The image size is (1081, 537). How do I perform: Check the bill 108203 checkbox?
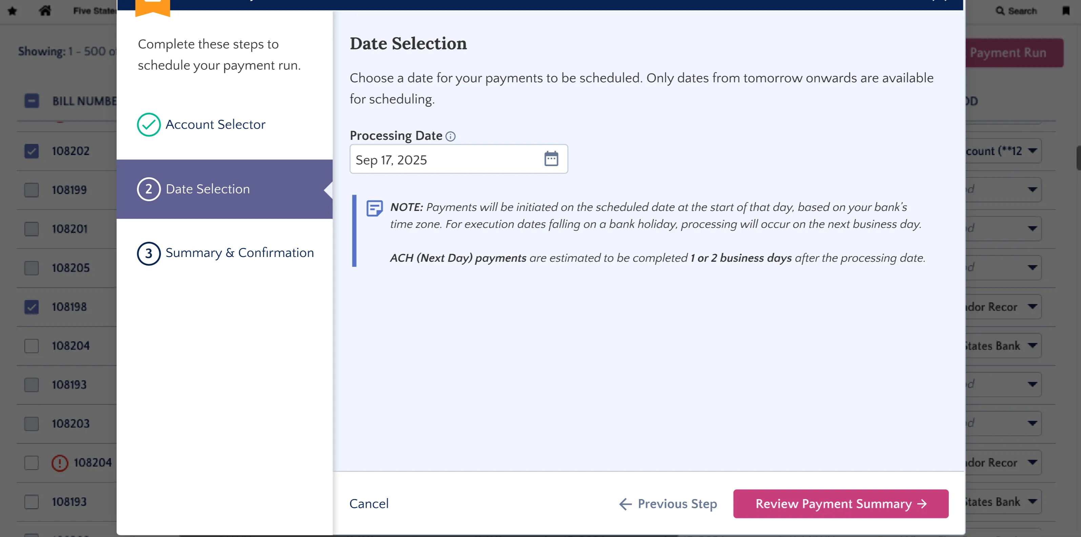pyautogui.click(x=32, y=424)
